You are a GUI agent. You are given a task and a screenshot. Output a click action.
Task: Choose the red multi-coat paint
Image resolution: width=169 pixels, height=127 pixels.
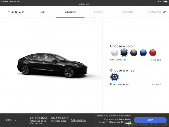coord(153,53)
